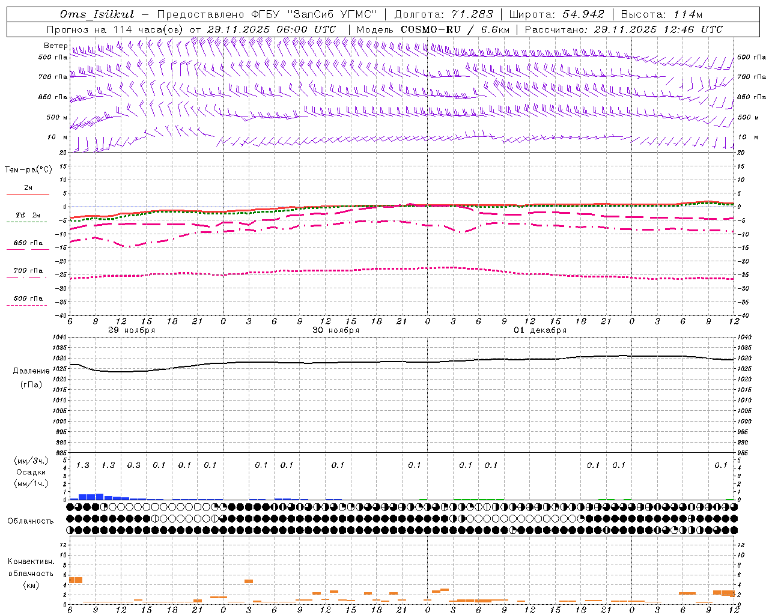This screenshot has height=615, width=769.
Task: Click the forecast start time 29.11.2025 06:00 UTC
Action: point(271,29)
